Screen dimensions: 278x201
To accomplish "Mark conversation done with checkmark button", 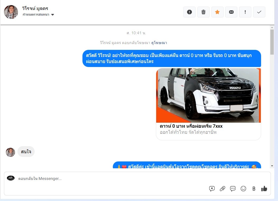I will point(259,12).
